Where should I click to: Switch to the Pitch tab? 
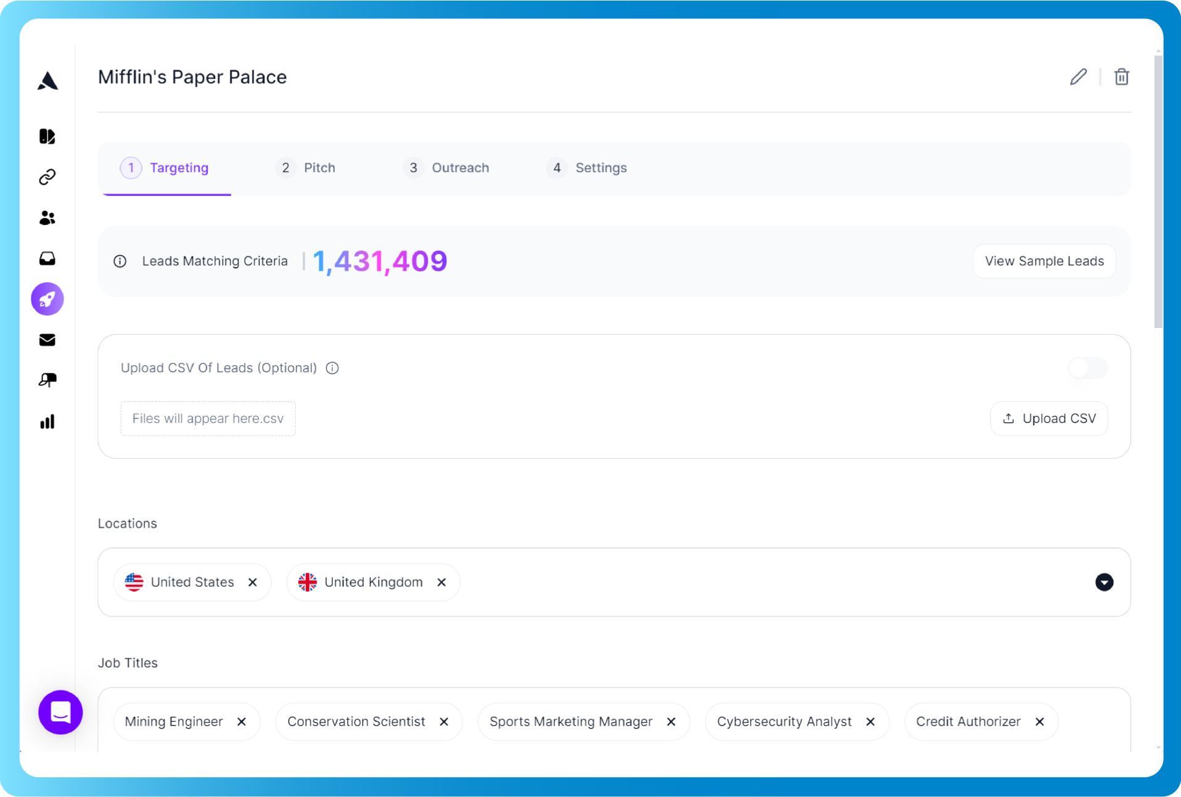[x=306, y=168]
